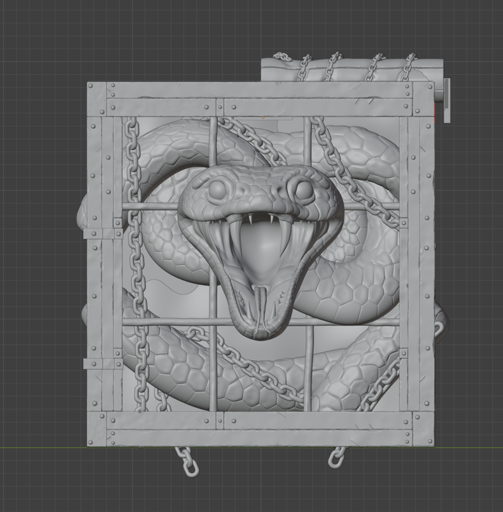Click the hanging chain below crate's right side
Screen dimensions: 503x512
[337, 457]
